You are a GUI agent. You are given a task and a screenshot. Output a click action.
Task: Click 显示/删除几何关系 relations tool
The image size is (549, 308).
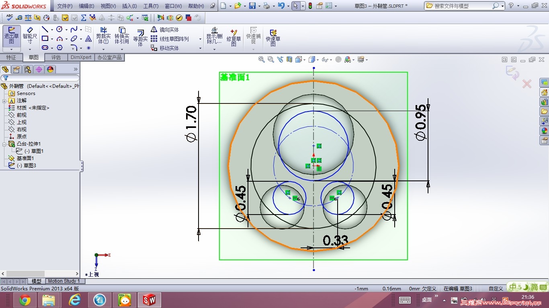(214, 36)
